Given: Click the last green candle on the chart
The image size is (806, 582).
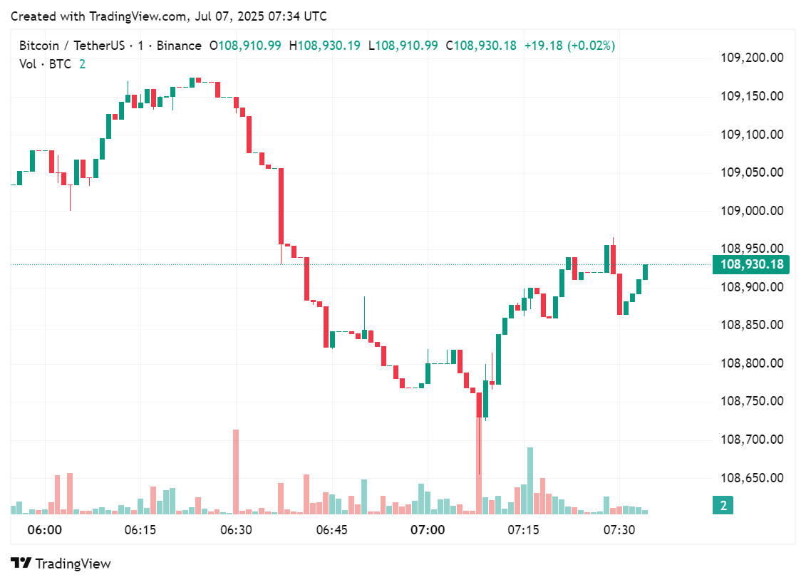Looking at the screenshot, I should pos(645,271).
